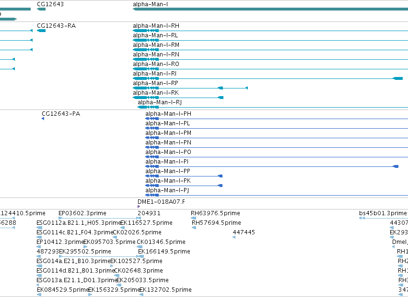Viewport: 408px width, 297px height.
Task: Select the CK02648.3prime EST arrow
Action: click(x=117, y=275)
